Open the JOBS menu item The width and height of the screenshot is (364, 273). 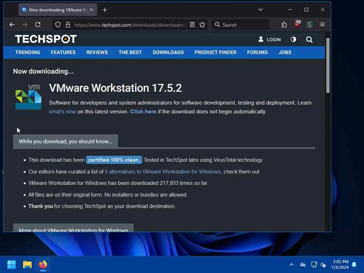pyautogui.click(x=285, y=52)
